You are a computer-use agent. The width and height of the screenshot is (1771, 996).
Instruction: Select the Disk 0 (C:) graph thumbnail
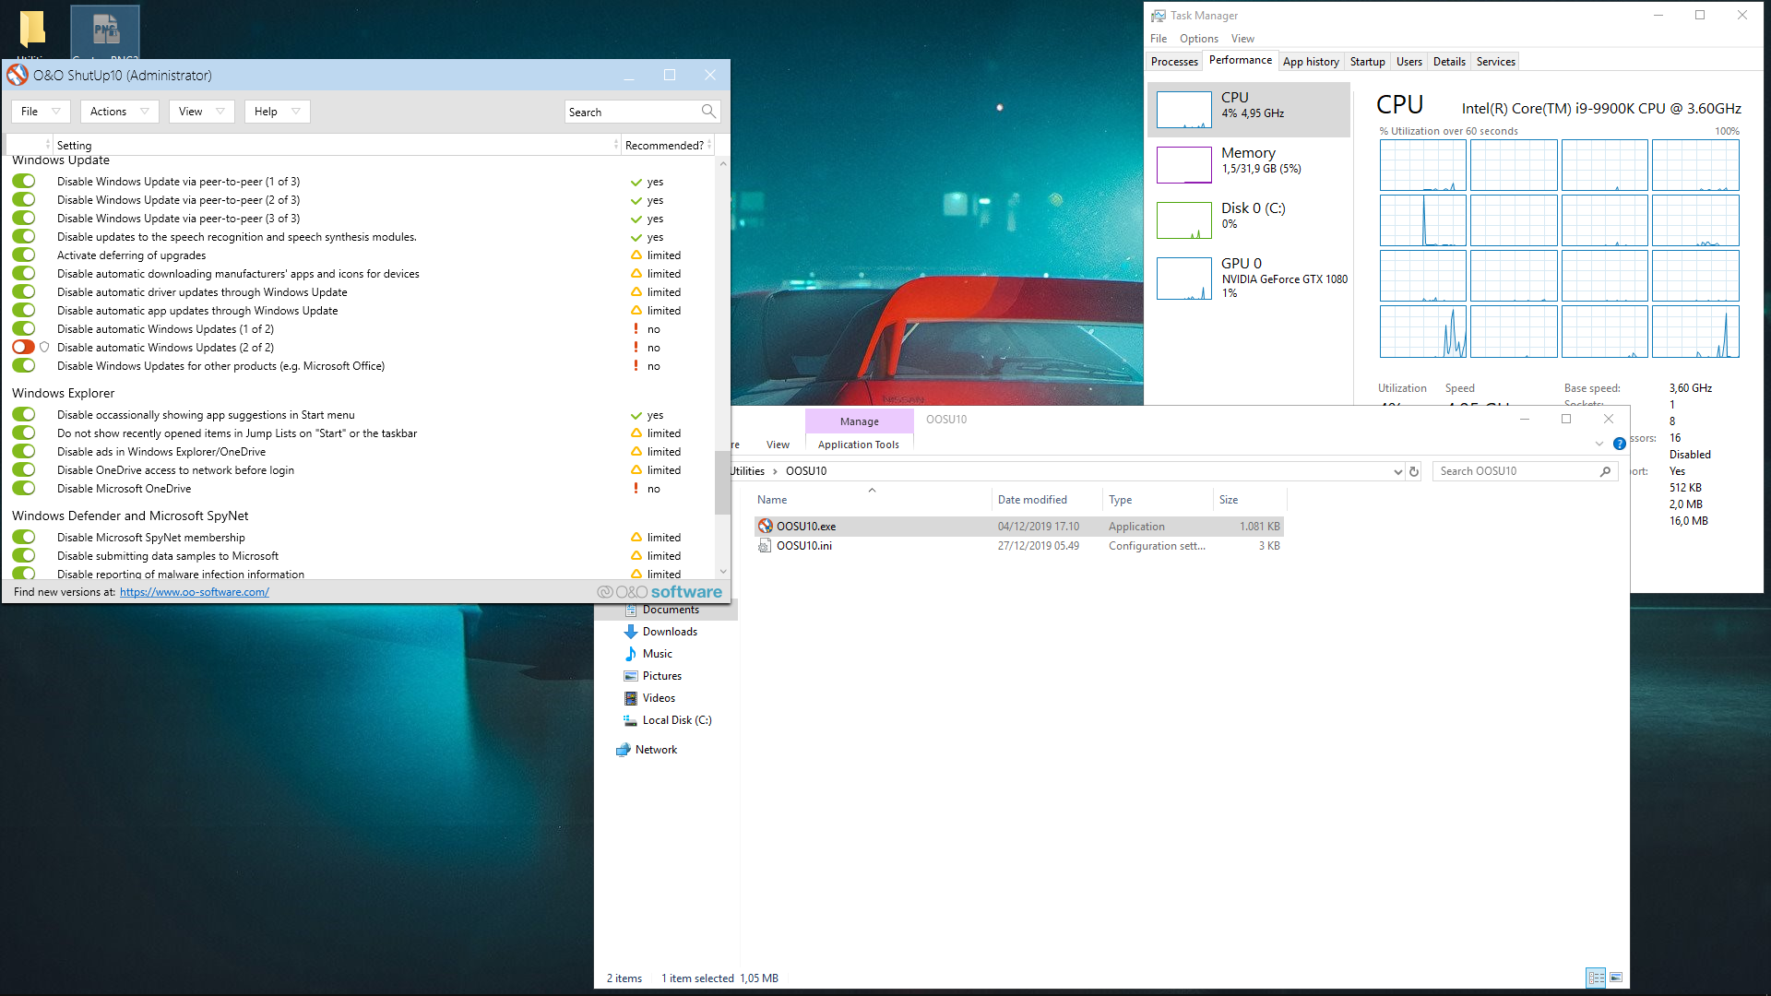1184,220
